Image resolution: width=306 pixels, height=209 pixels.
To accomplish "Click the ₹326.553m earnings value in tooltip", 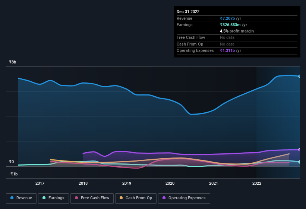I will [230, 25].
